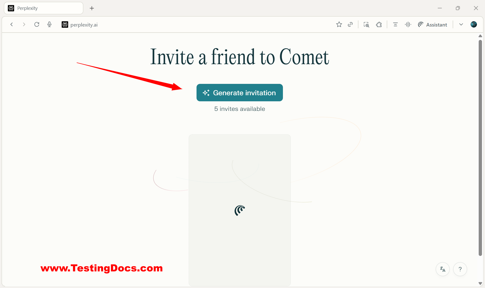Click the microphone icon in toolbar

coord(50,25)
